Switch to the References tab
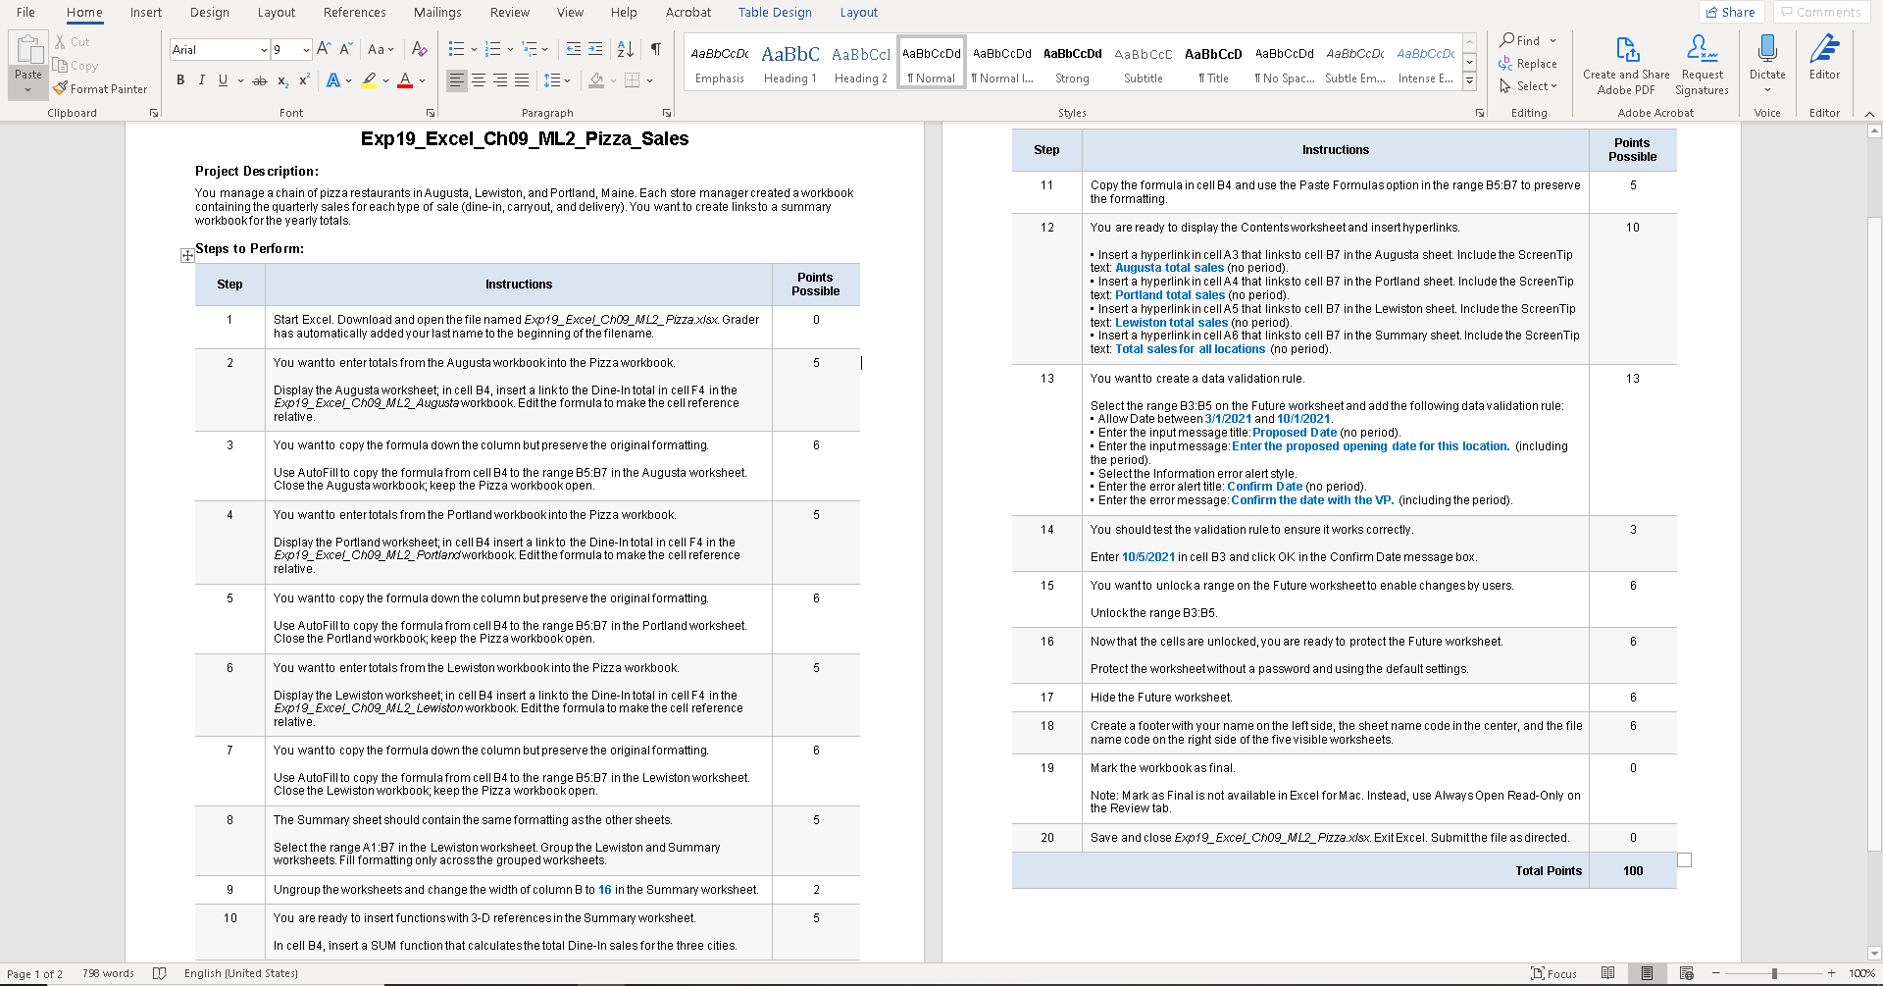 (355, 12)
